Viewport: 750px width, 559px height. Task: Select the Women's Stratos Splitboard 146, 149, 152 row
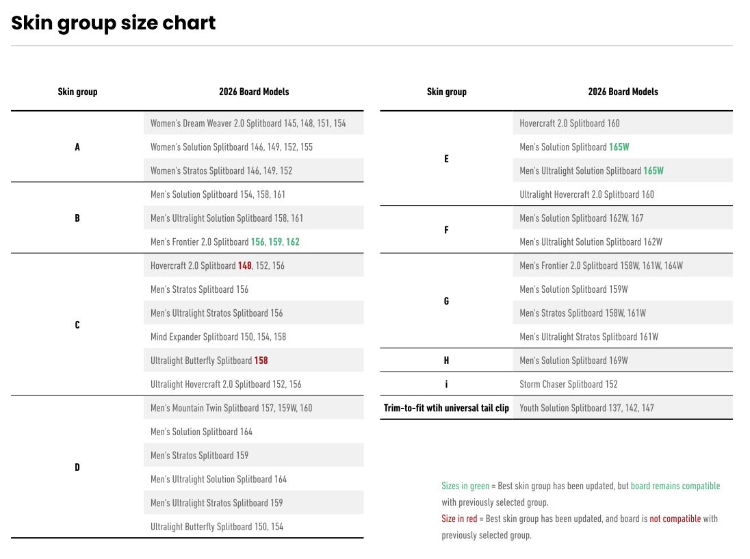(x=221, y=171)
